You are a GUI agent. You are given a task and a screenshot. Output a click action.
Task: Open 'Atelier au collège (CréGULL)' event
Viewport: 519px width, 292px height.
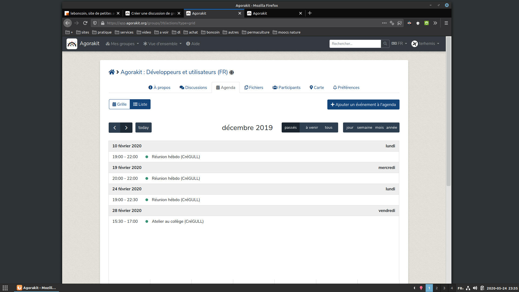click(178, 221)
